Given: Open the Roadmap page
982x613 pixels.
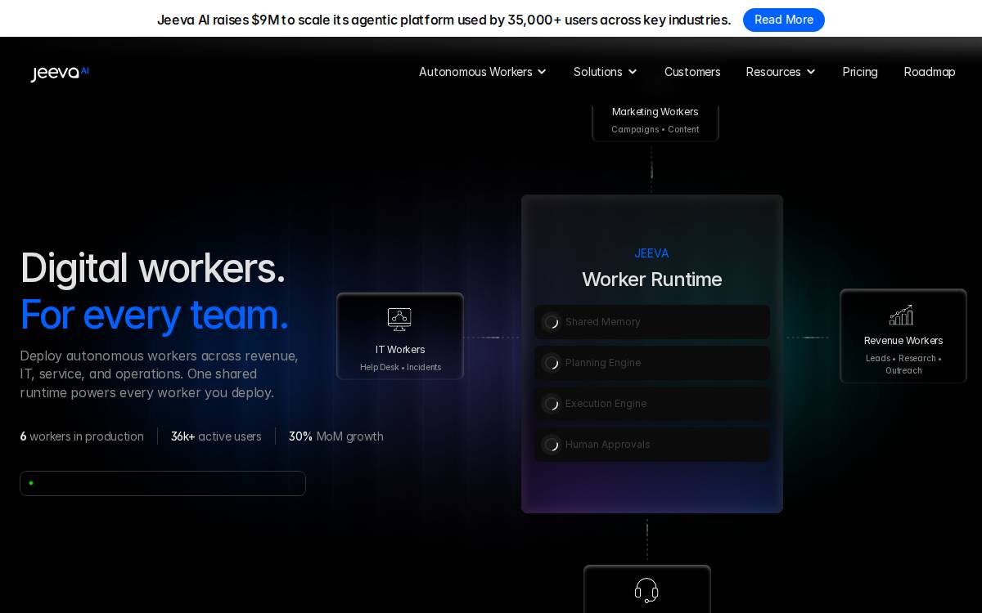Looking at the screenshot, I should [930, 72].
